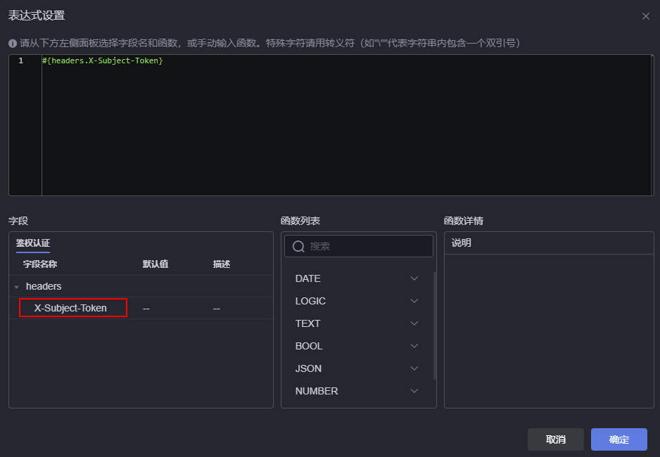Click the 字段 section label

pos(18,221)
